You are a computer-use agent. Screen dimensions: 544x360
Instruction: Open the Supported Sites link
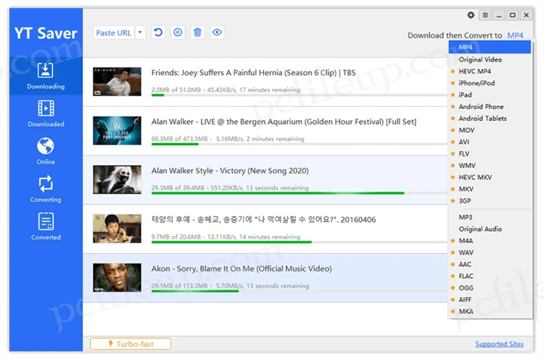coord(499,344)
